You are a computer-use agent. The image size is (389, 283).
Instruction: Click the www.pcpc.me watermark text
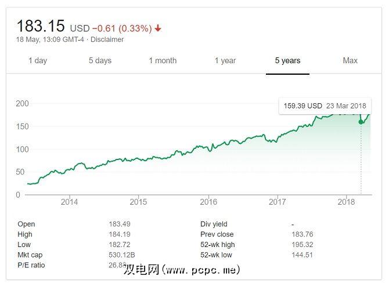pos(201,270)
